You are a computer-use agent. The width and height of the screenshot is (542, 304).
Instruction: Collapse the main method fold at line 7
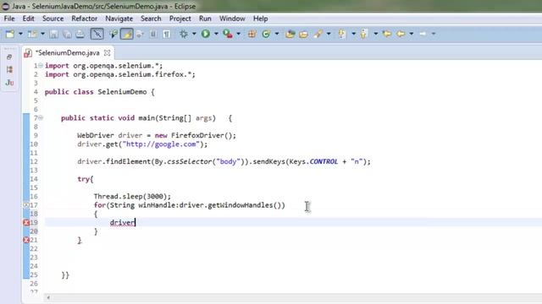click(x=41, y=117)
